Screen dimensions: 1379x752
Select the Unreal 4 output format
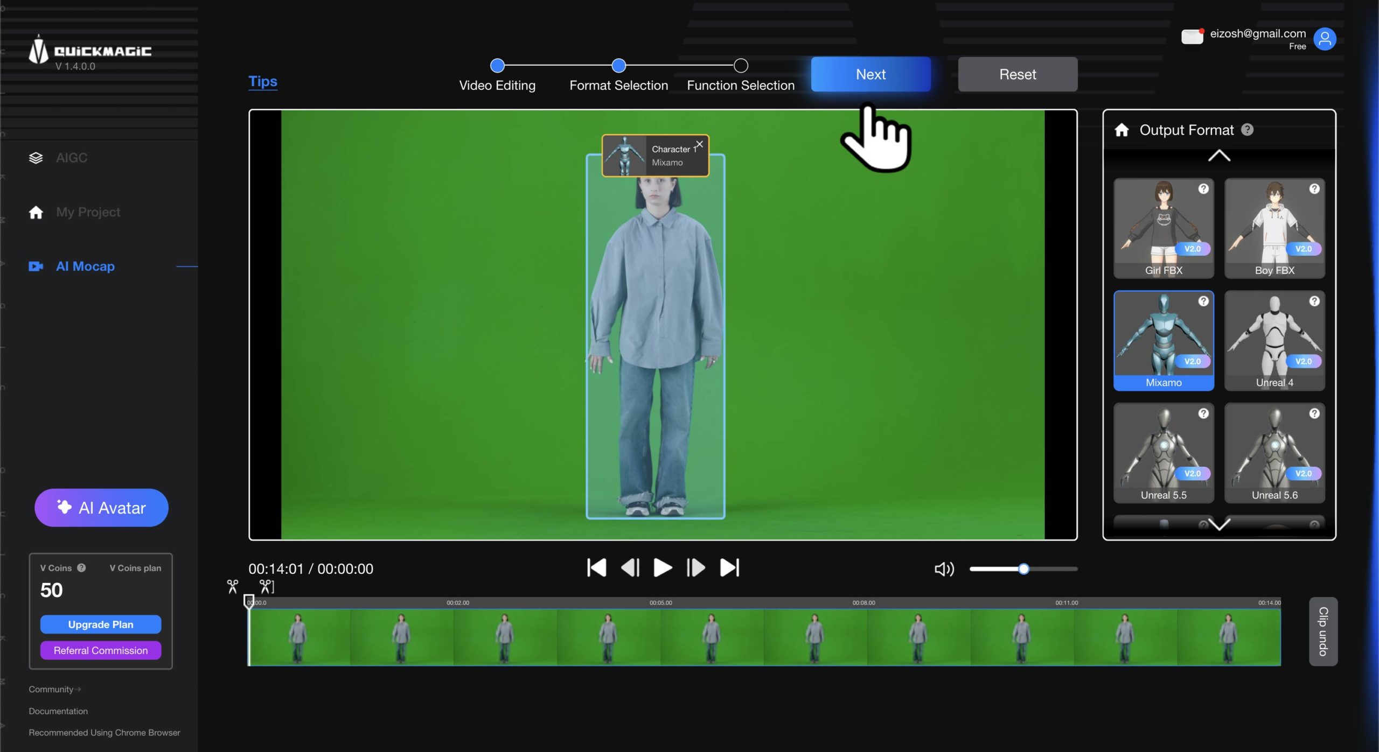tap(1274, 341)
